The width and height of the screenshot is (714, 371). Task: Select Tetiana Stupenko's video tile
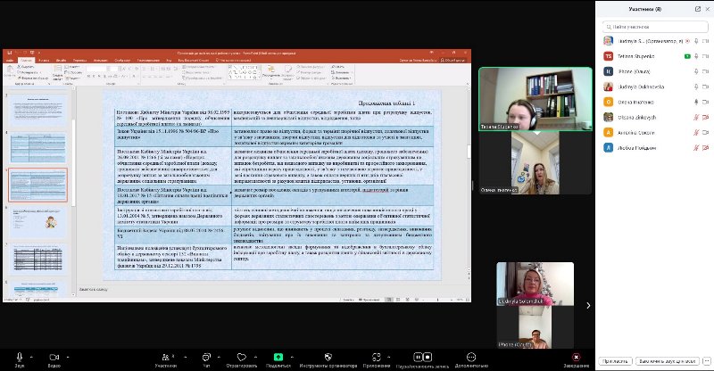click(535, 99)
